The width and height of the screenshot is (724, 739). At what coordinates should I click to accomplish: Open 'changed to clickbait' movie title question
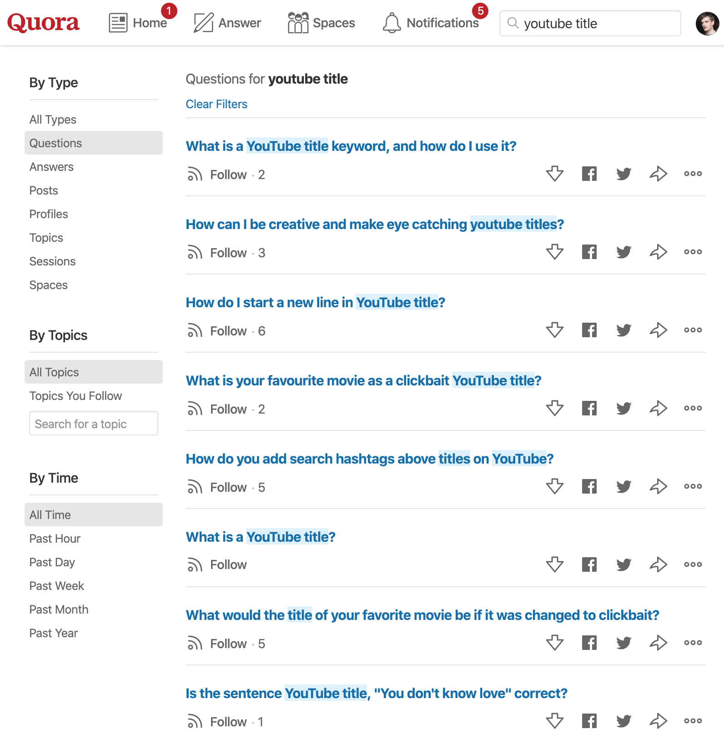pyautogui.click(x=422, y=615)
